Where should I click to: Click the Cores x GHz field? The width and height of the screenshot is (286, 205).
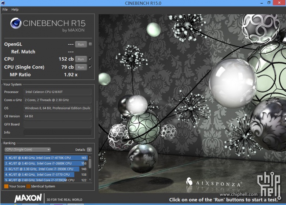pos(58,100)
